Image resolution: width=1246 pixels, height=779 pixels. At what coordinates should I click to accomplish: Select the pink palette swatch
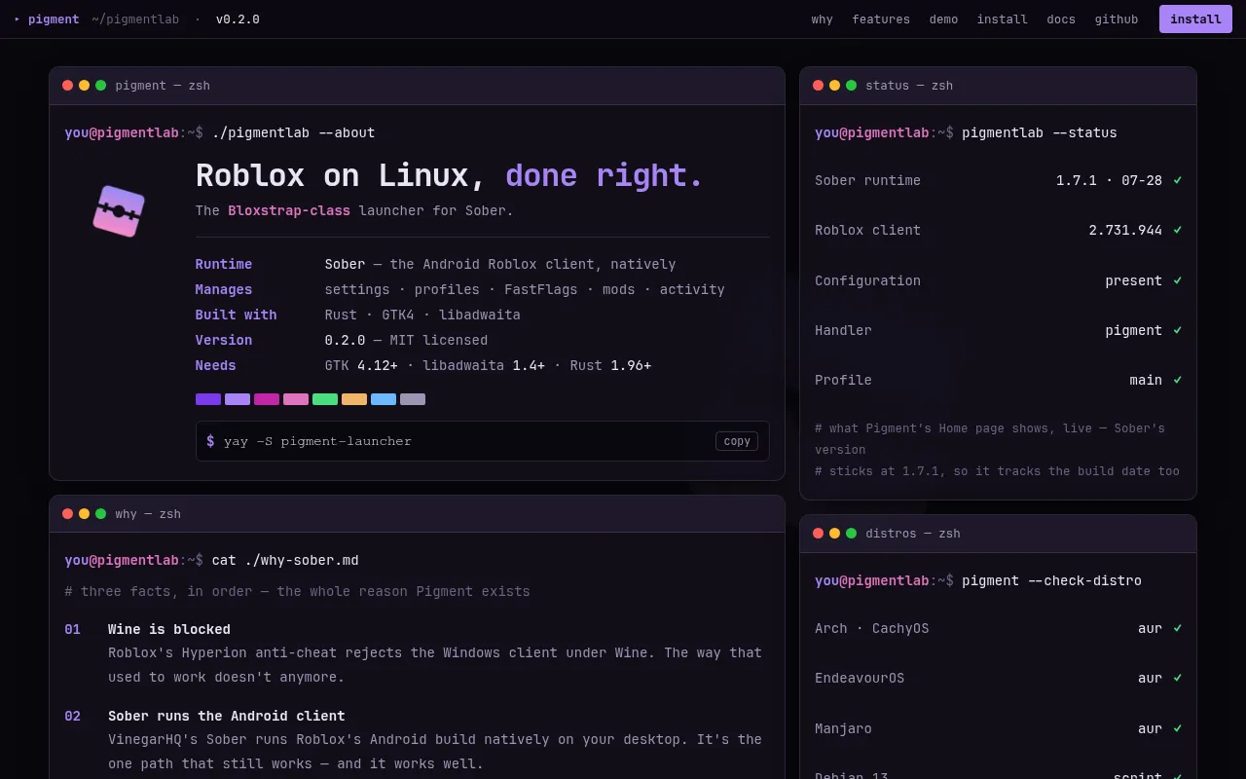coord(296,399)
